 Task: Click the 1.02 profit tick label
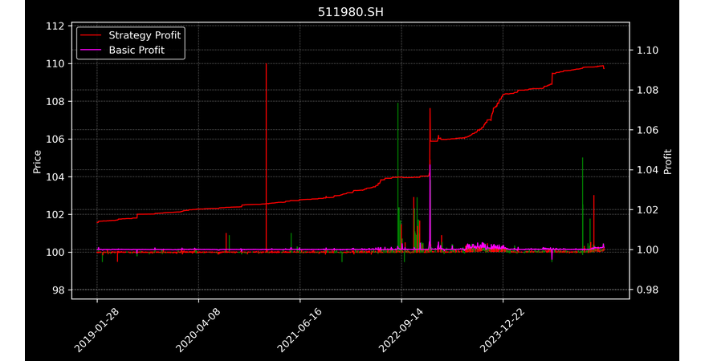coord(647,210)
